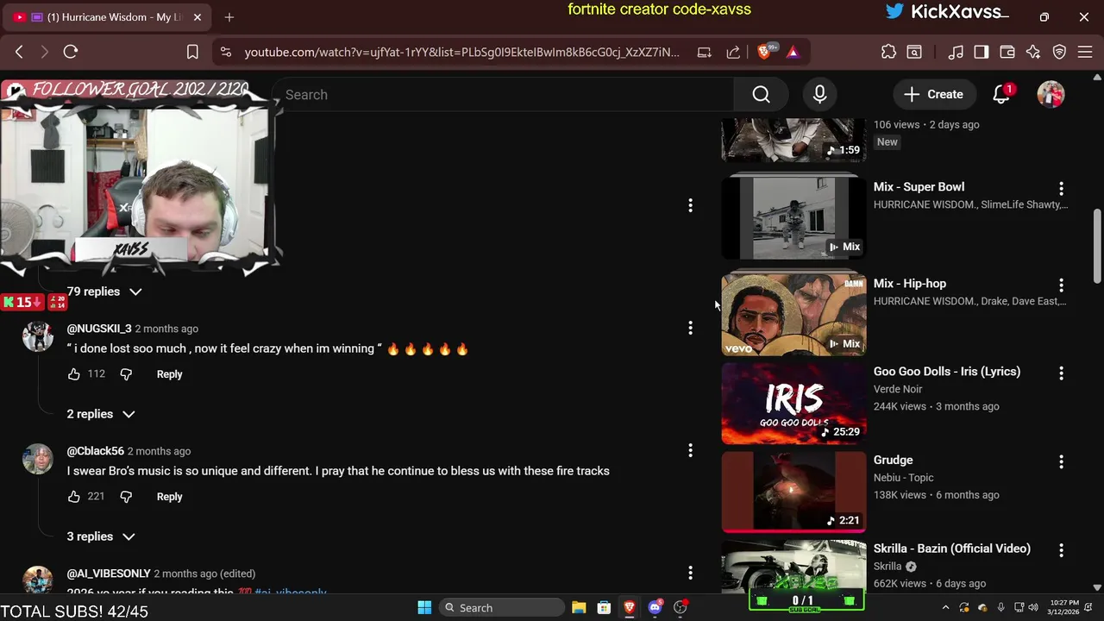Like the @NUGSKII_3 comment

coord(74,374)
